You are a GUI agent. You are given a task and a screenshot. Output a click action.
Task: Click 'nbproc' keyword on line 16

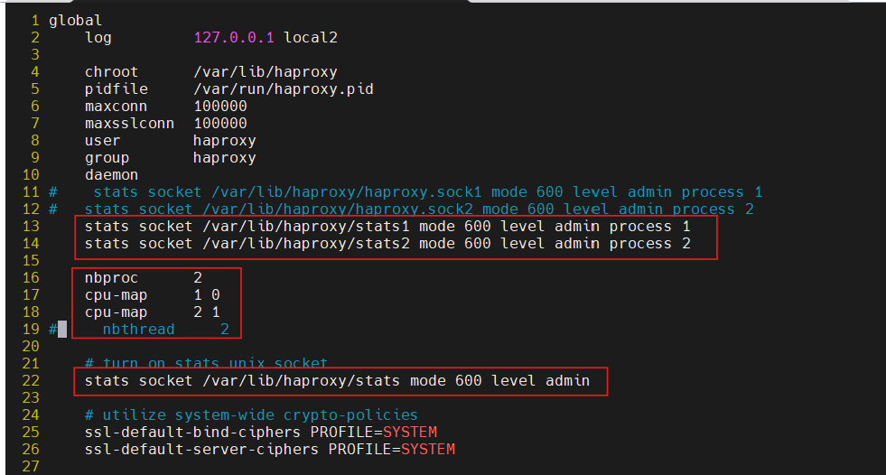click(112, 278)
